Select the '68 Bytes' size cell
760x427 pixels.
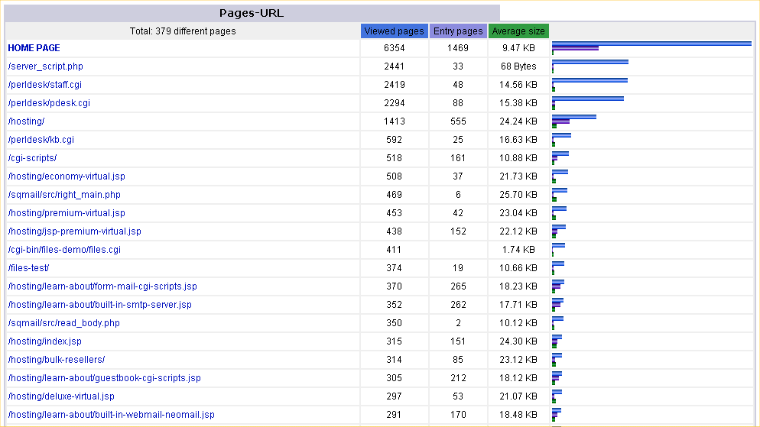518,66
